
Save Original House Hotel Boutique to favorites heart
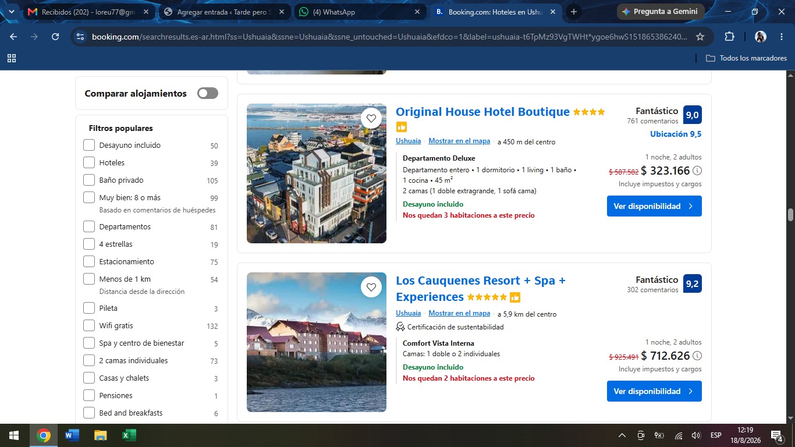[x=371, y=118]
